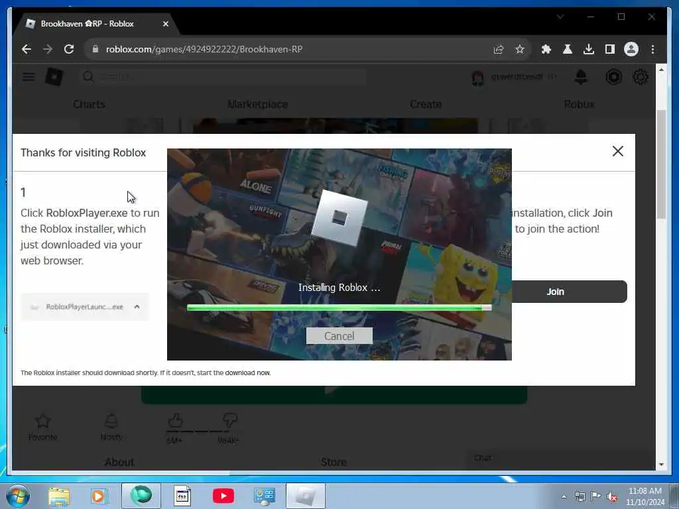679x509 pixels.
Task: Open the Windows Start menu
Action: [18, 496]
